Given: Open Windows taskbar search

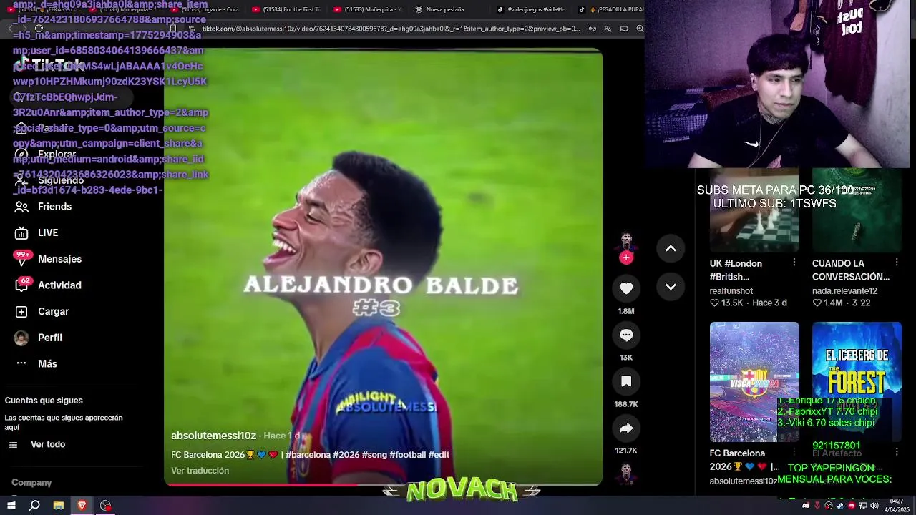Looking at the screenshot, I should click(34, 506).
